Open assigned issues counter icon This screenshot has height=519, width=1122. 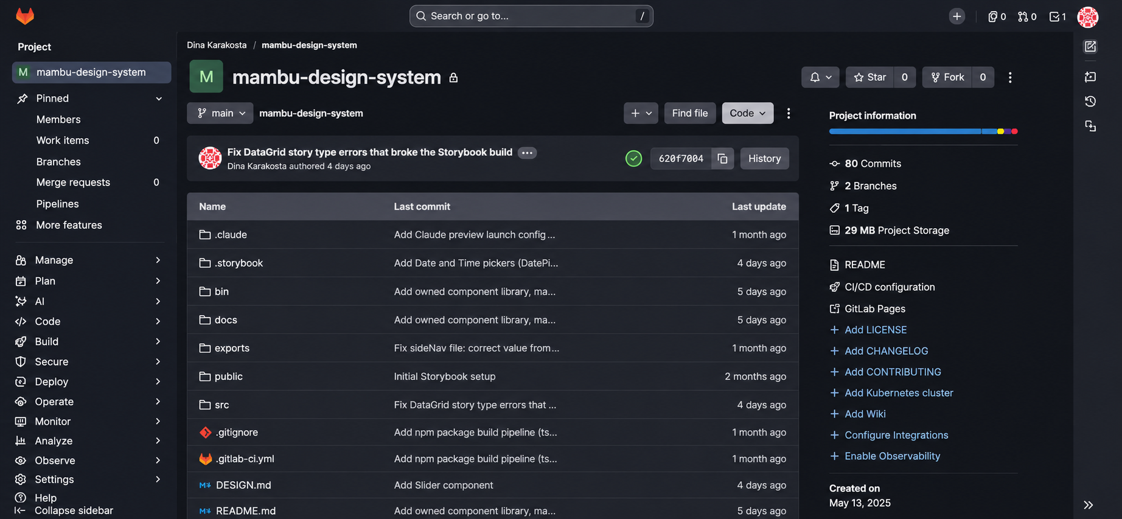coord(997,16)
